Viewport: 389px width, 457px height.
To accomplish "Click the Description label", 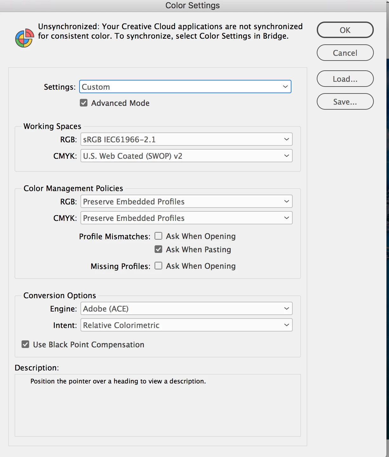I will coord(37,368).
